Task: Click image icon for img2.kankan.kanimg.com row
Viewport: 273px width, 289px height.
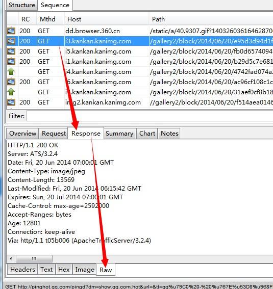Action: click(x=11, y=102)
